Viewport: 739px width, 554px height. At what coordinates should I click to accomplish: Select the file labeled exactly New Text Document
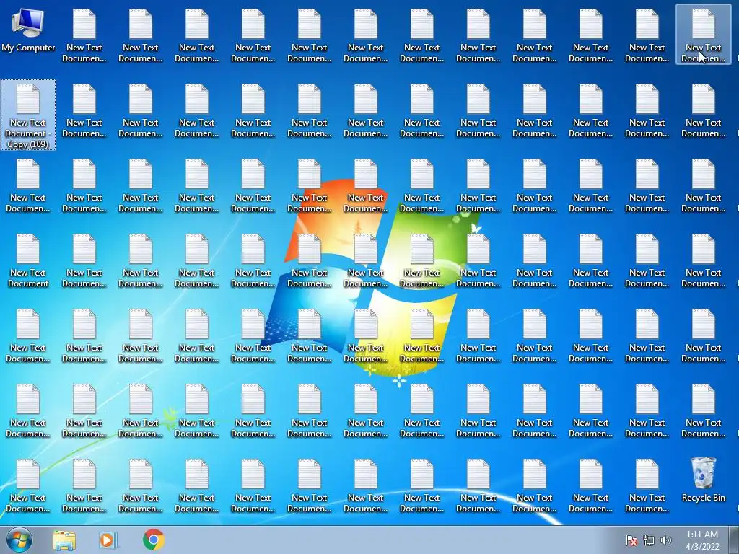[x=28, y=261]
